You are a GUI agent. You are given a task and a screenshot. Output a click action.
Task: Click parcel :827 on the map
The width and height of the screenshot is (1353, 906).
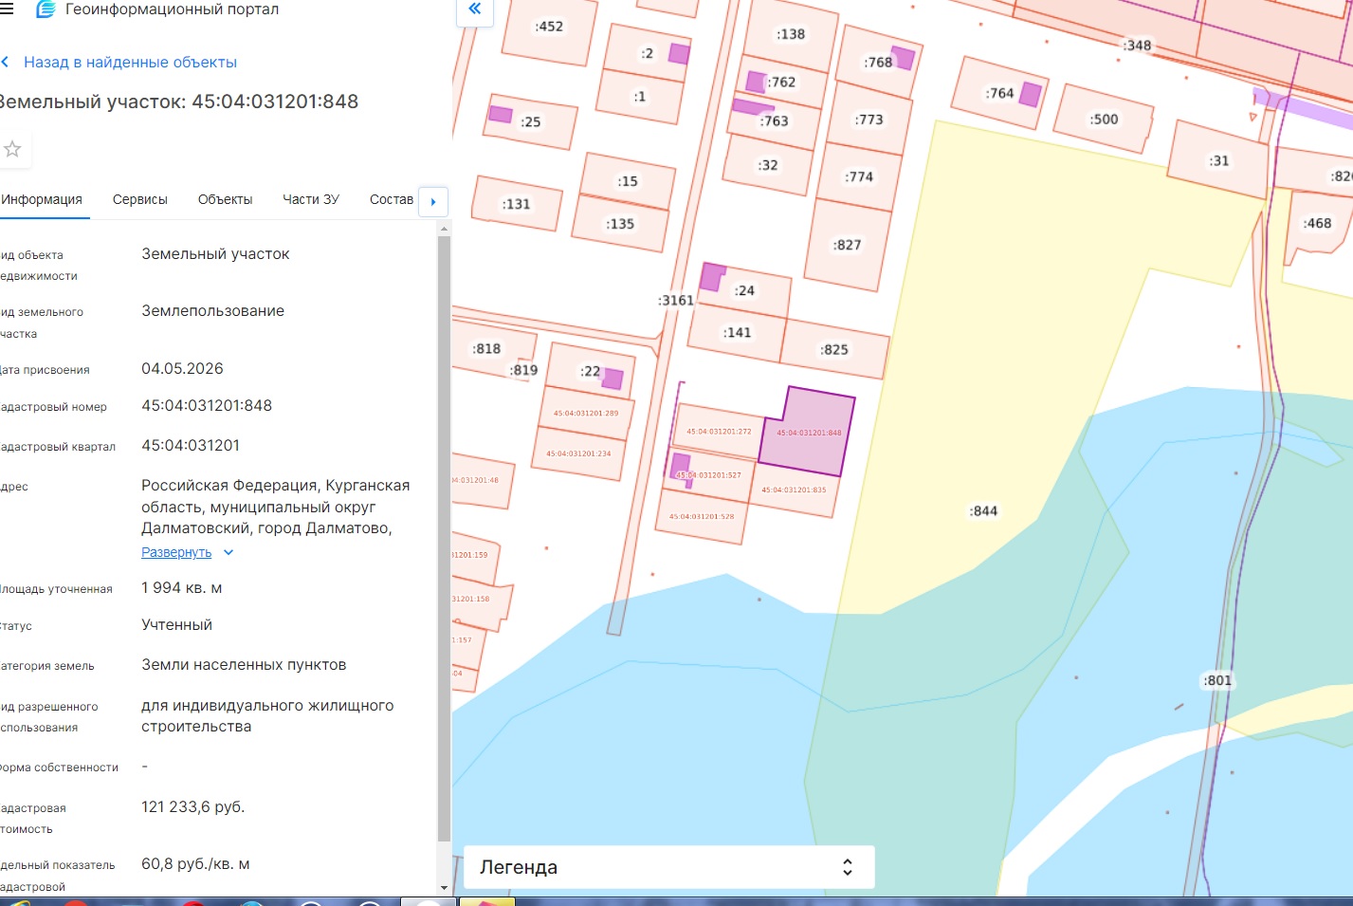pyautogui.click(x=848, y=245)
